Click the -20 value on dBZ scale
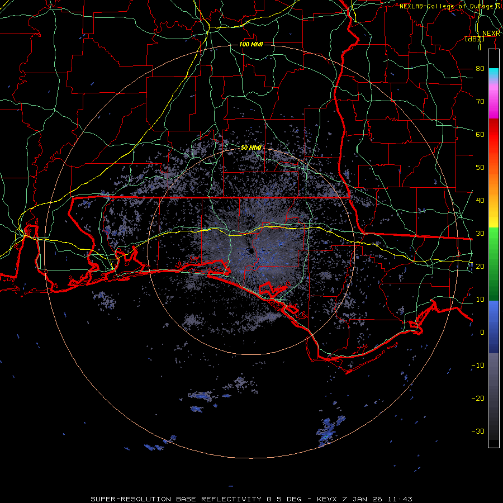This screenshot has height=503, width=503. coord(478,398)
